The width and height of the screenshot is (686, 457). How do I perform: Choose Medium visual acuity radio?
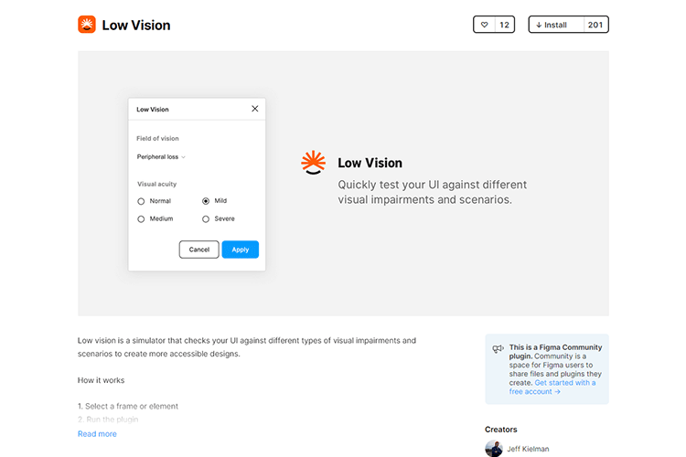pyautogui.click(x=141, y=219)
